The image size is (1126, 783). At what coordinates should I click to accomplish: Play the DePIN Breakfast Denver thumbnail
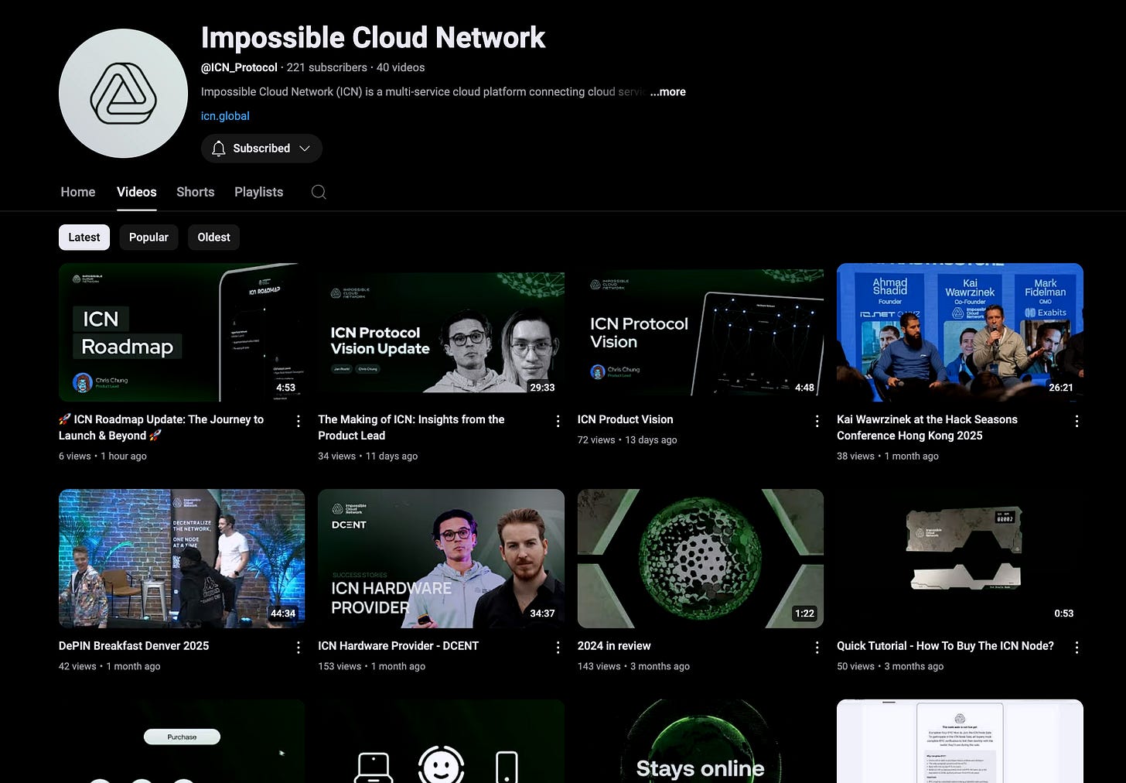point(182,559)
